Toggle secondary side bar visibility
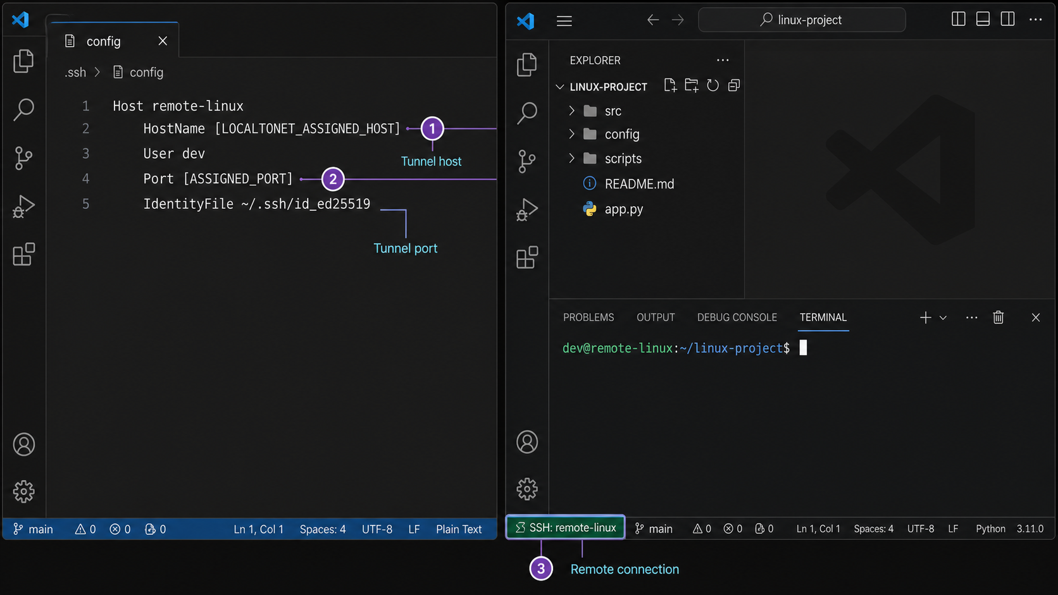This screenshot has height=595, width=1058. 1008,20
